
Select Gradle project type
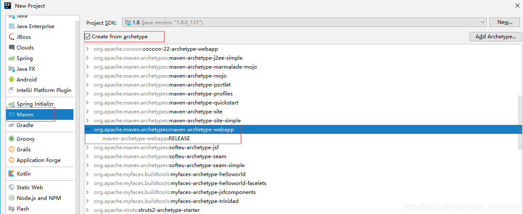41,125
